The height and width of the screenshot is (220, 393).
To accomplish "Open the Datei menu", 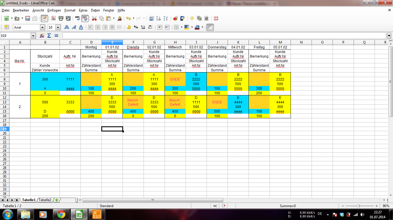I will (x=5, y=10).
